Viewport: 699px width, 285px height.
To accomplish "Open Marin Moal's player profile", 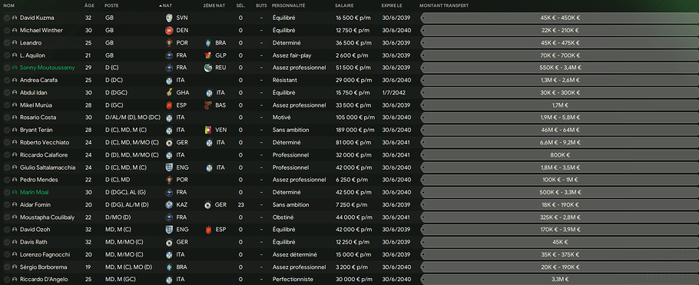I will 35,192.
